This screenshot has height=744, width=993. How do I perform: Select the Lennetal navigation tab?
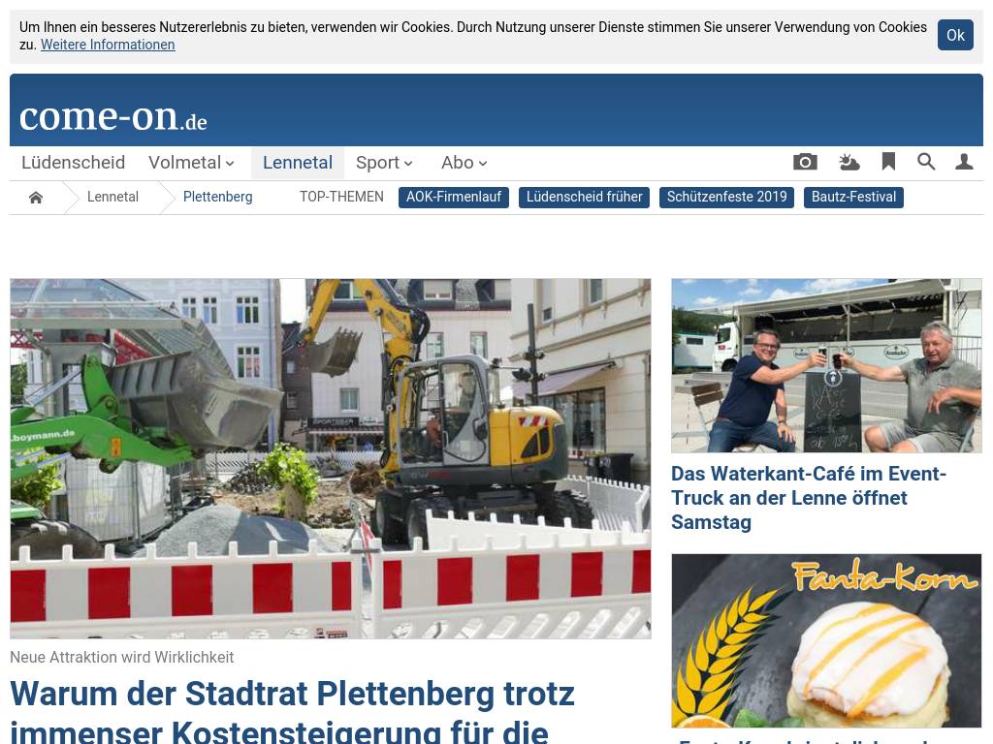click(x=298, y=163)
